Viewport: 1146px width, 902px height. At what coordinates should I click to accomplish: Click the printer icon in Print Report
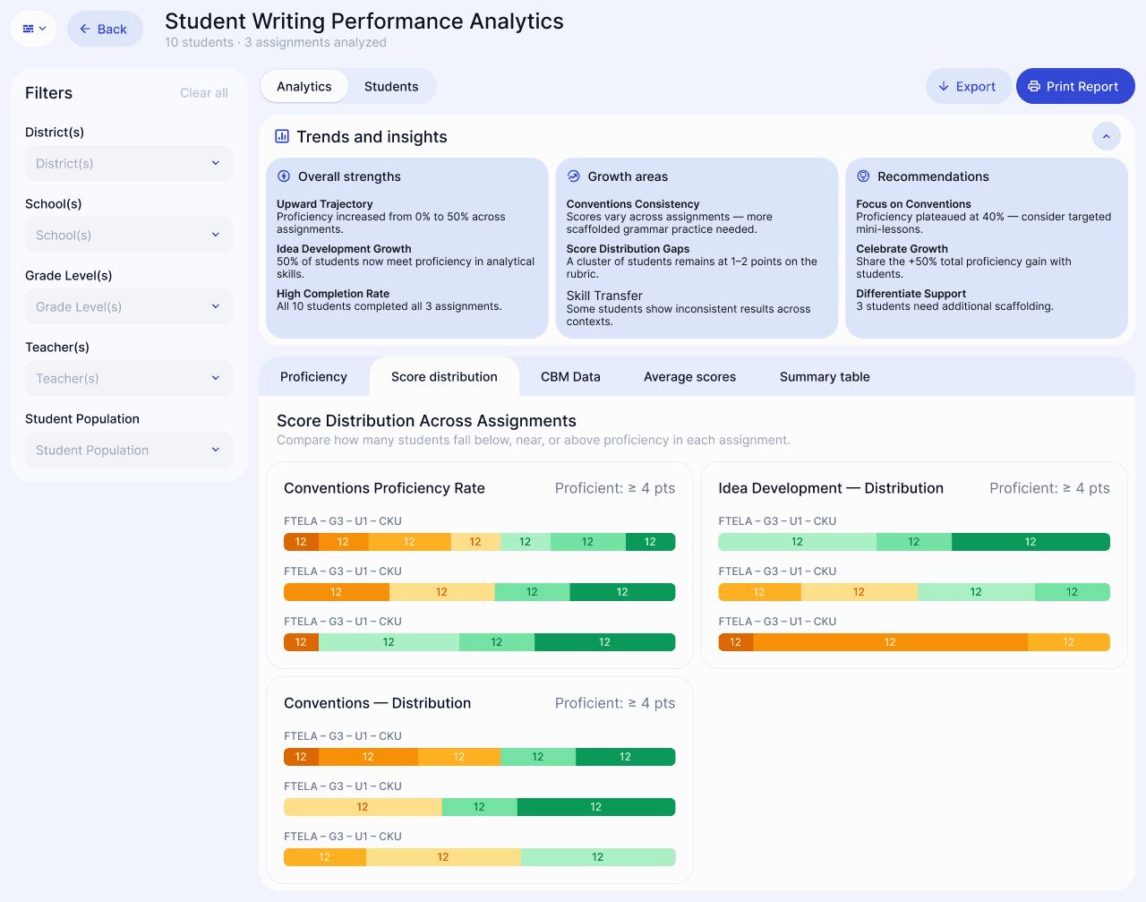point(1034,86)
